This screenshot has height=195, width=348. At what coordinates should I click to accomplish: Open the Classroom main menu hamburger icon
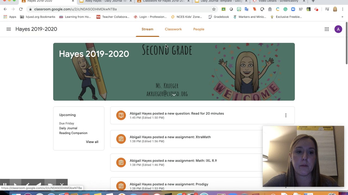click(9, 29)
